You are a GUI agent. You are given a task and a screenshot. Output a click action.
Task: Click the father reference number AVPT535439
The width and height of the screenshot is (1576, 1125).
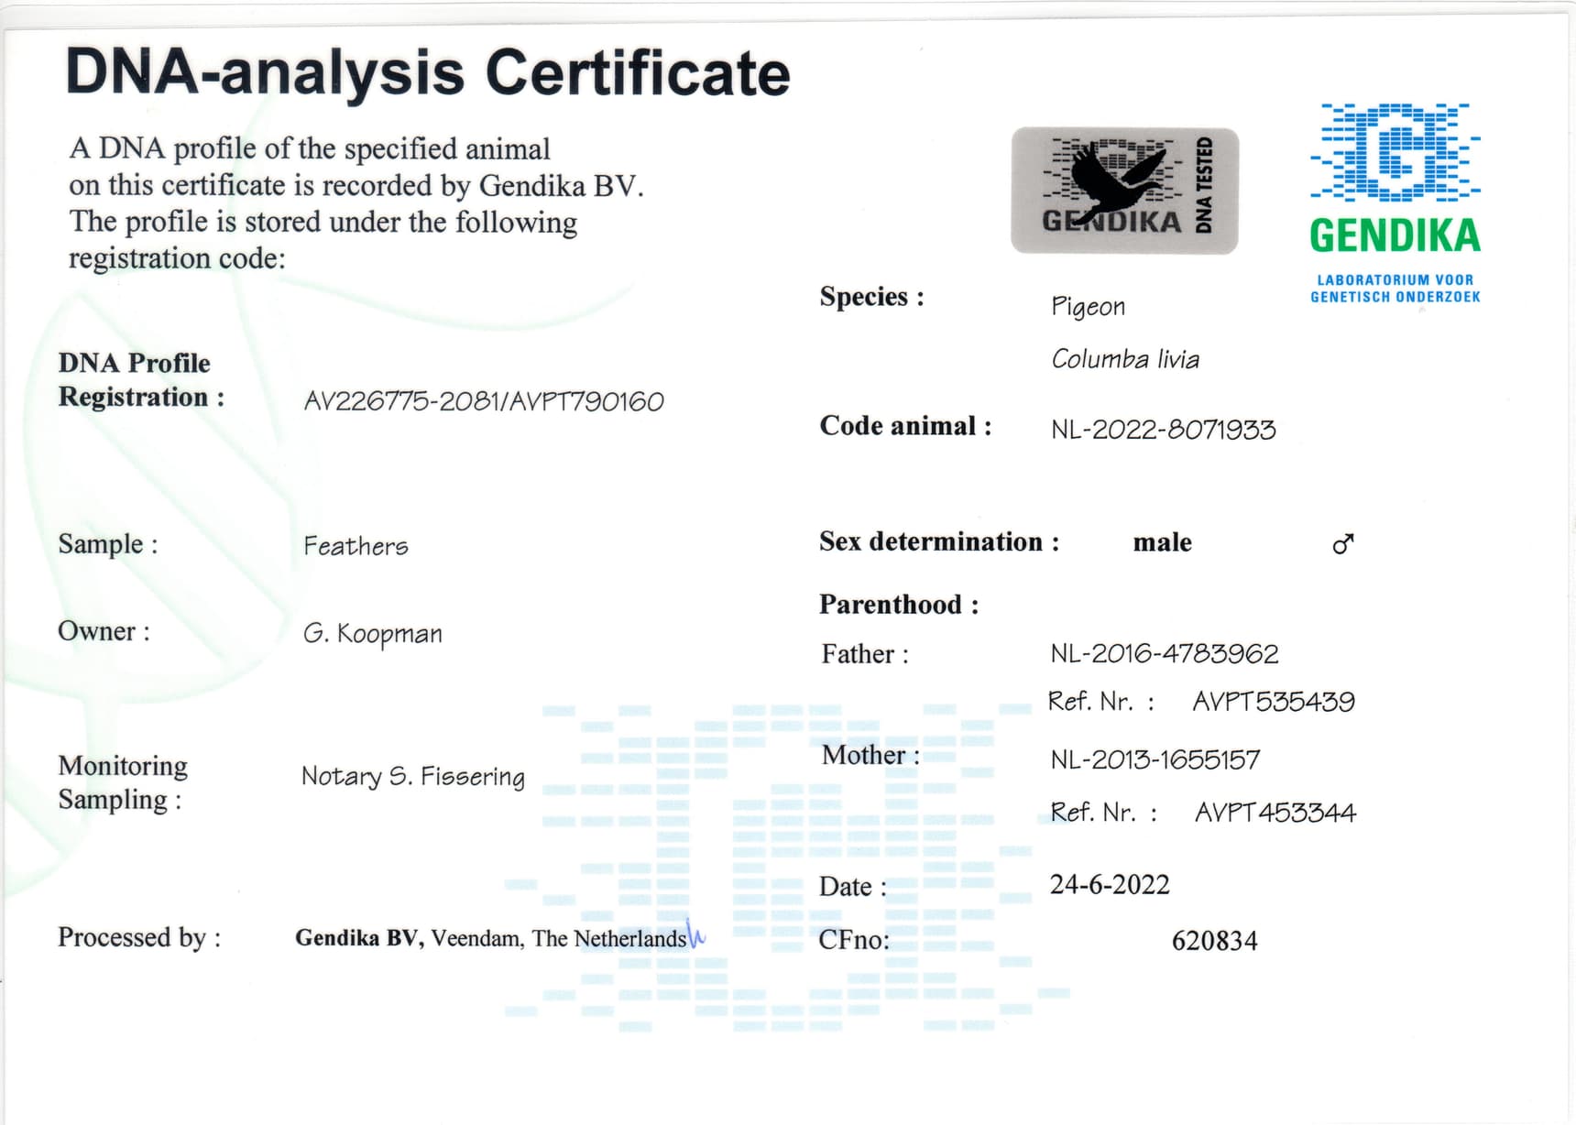pos(1273,702)
